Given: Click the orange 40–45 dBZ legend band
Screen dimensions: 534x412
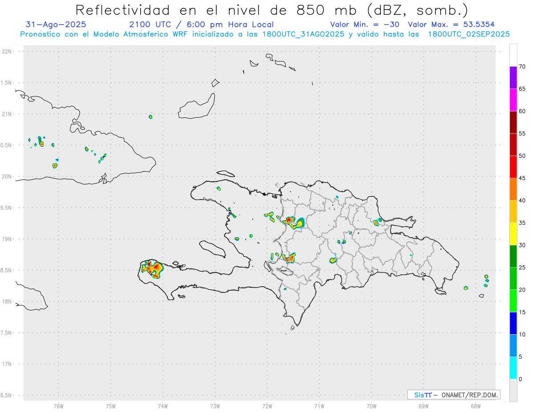Looking at the screenshot, I should pos(513,189).
